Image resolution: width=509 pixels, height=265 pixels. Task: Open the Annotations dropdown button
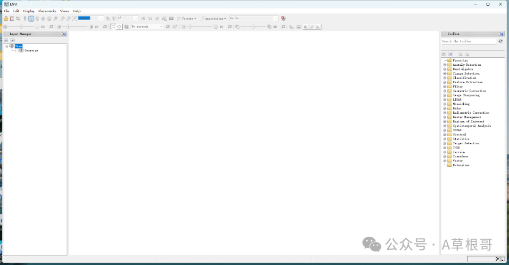click(x=213, y=19)
